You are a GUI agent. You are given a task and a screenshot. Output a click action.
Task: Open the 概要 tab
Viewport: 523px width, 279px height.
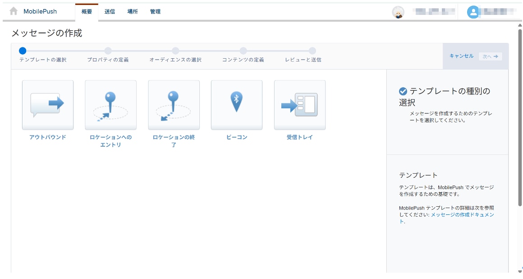coord(87,12)
